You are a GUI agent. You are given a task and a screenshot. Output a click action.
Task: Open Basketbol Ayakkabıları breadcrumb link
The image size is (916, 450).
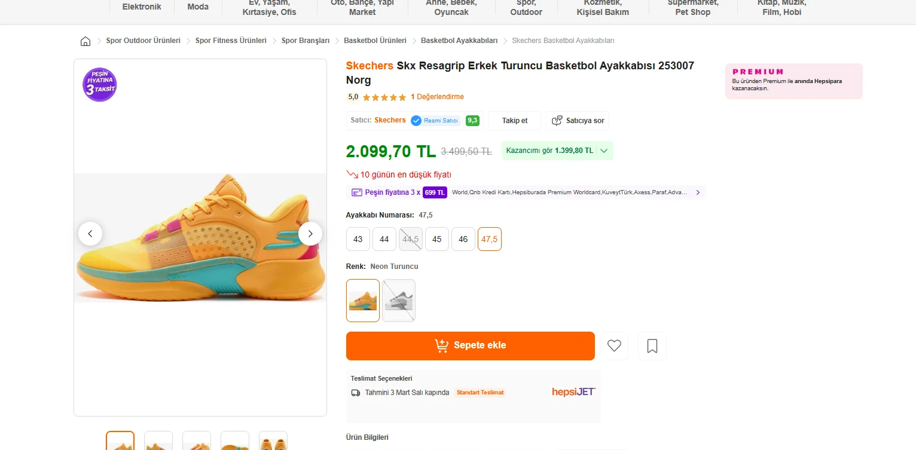coord(459,41)
